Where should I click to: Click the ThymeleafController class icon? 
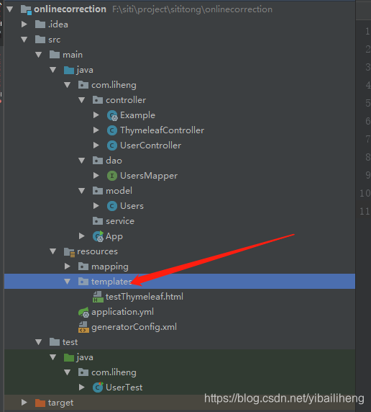pyautogui.click(x=112, y=130)
